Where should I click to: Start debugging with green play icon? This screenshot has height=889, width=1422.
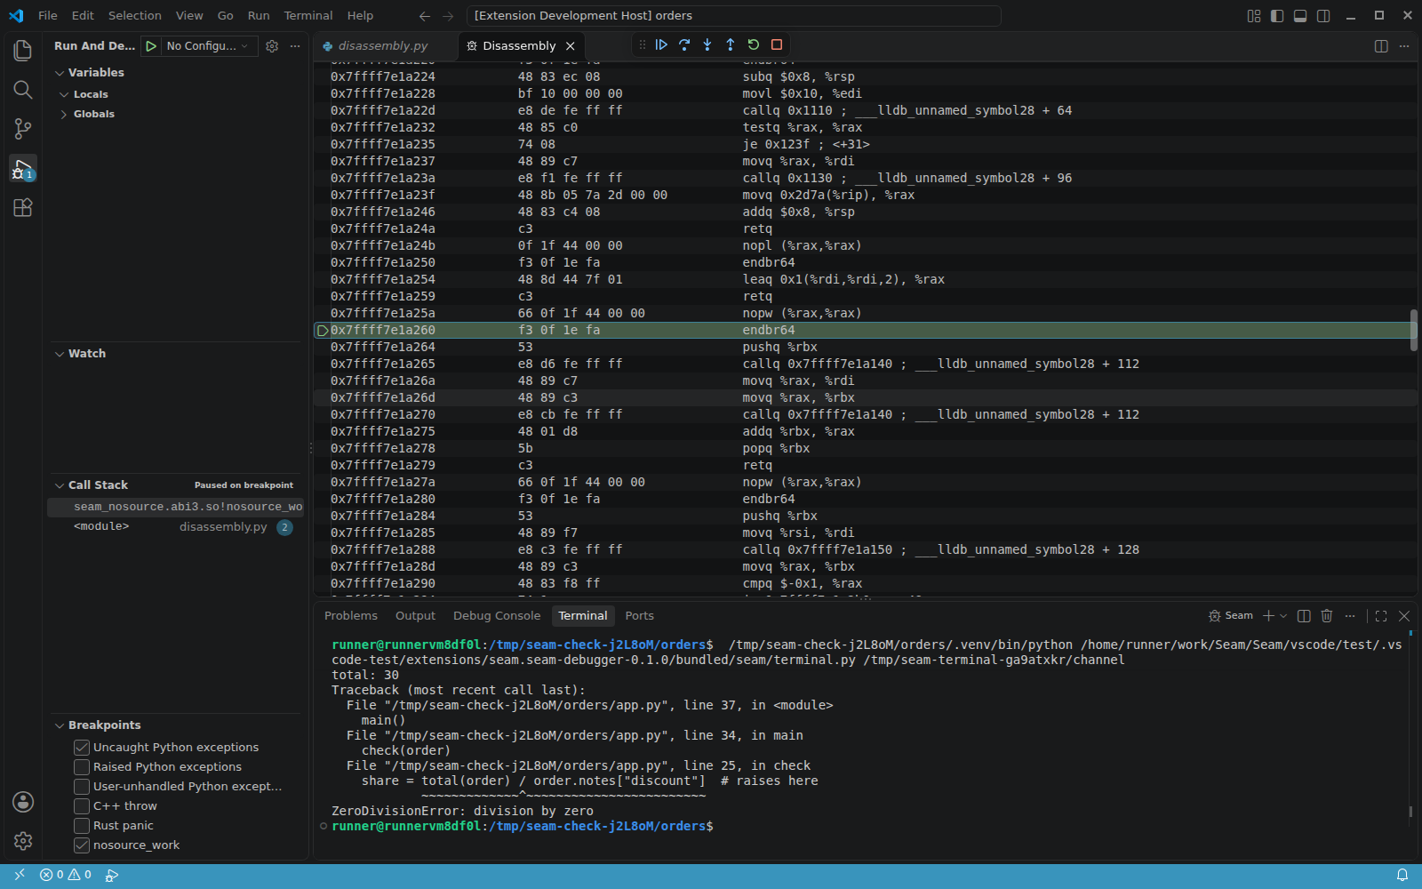151,46
